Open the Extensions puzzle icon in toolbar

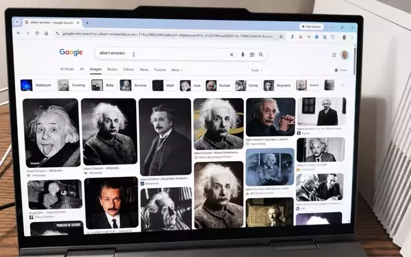pyautogui.click(x=333, y=37)
